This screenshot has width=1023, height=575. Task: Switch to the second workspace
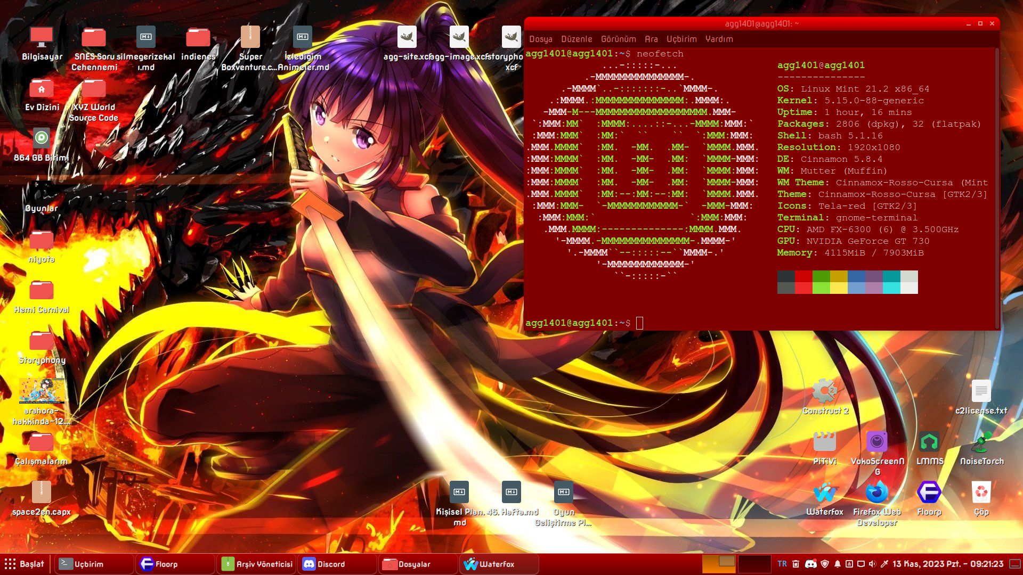click(x=754, y=564)
